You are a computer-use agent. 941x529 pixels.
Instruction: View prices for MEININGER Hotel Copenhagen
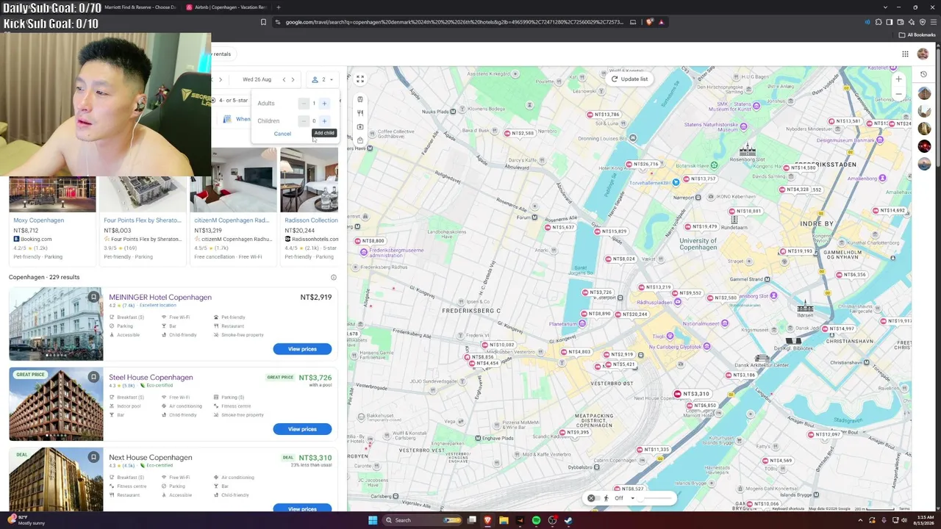point(302,349)
